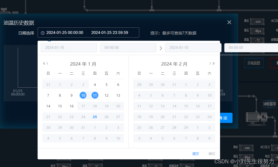
Task: Click the arrow separator between date inputs
Action: pyautogui.click(x=161, y=47)
